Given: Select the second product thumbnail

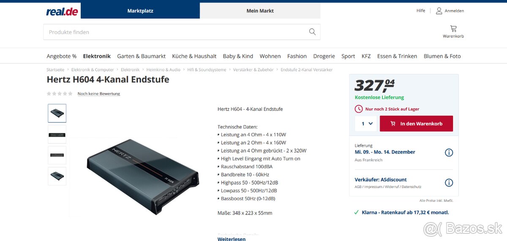Looking at the screenshot, I should point(57,134).
